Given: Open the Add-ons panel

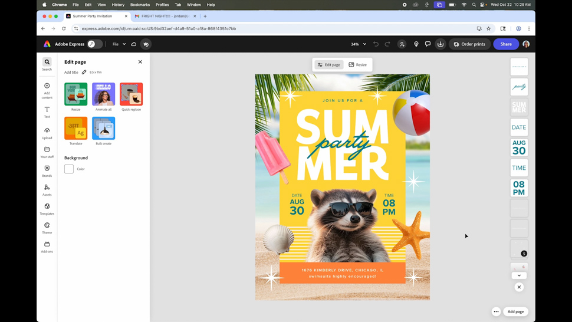Looking at the screenshot, I should point(47,247).
